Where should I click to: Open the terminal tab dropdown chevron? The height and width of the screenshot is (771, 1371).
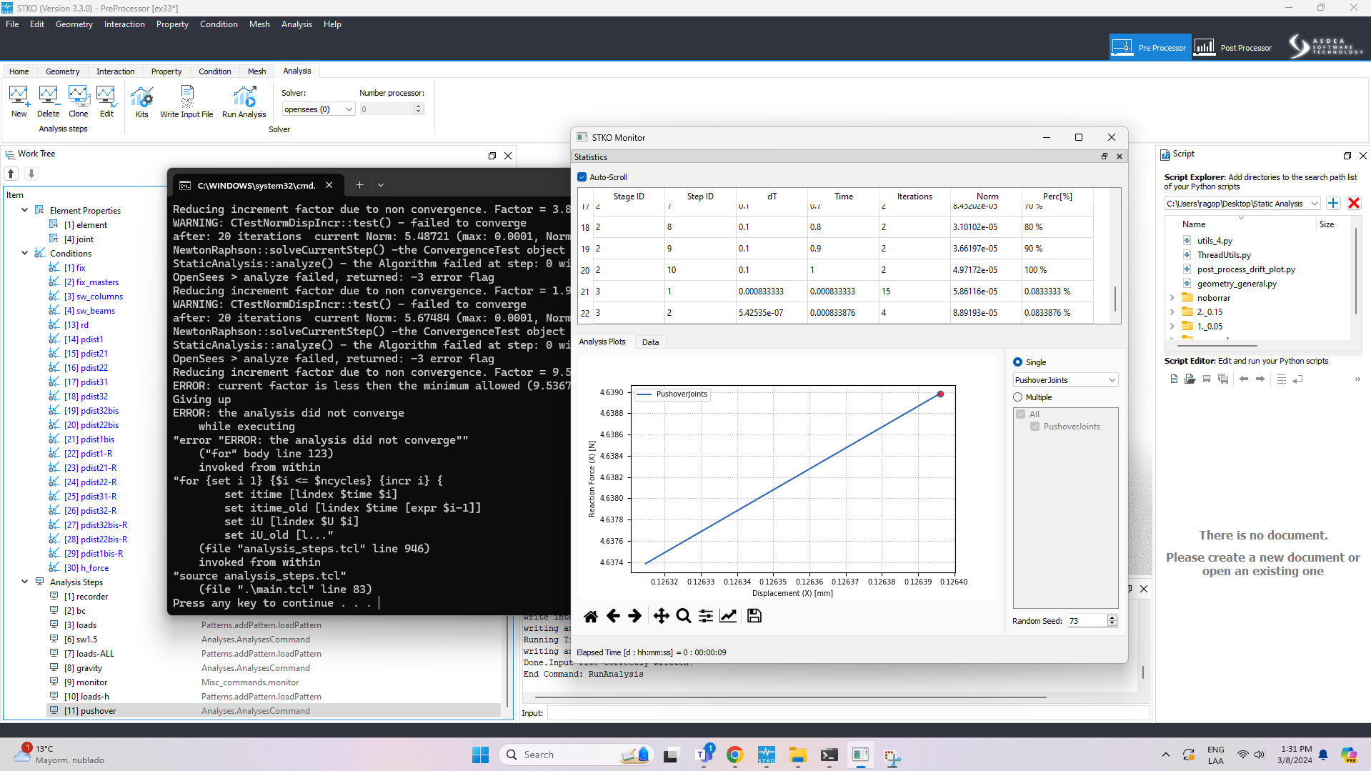pos(381,185)
